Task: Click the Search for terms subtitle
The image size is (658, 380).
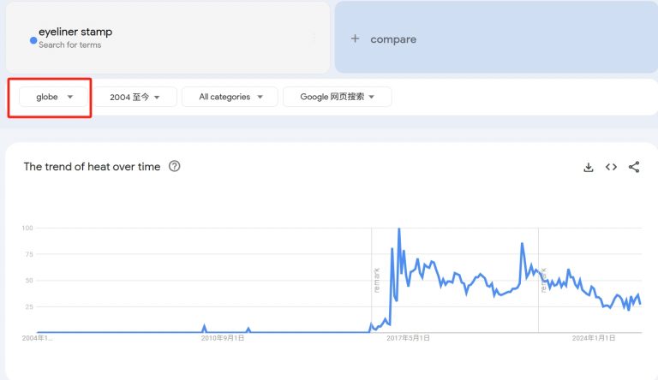Action: [69, 45]
